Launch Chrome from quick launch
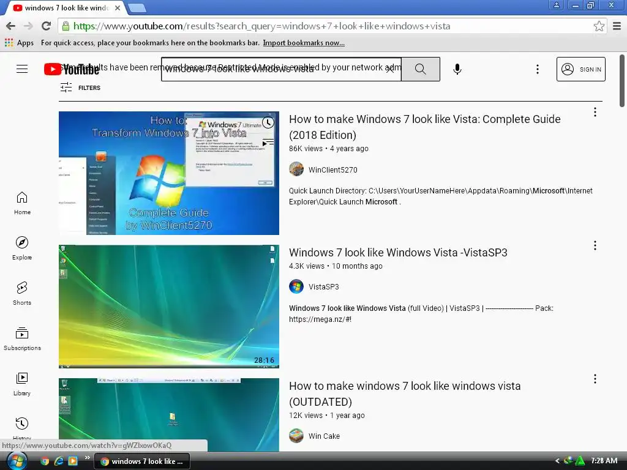This screenshot has height=470, width=627. [45, 461]
